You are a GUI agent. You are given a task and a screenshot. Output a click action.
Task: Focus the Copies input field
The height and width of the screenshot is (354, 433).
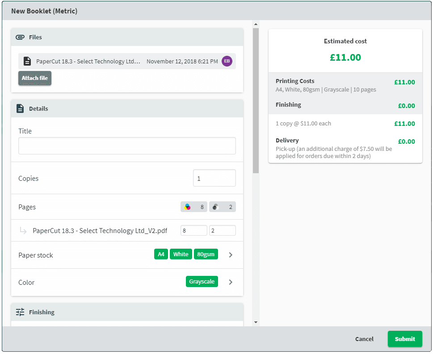pos(214,178)
